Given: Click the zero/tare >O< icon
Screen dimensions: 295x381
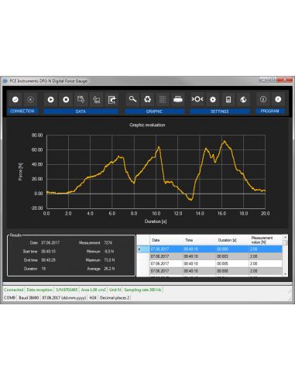Looking at the screenshot, I should coord(197,99).
